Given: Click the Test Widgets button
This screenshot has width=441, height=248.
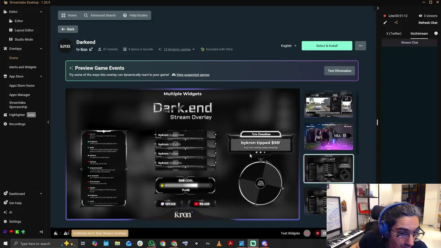Looking at the screenshot, I should pyautogui.click(x=290, y=233).
